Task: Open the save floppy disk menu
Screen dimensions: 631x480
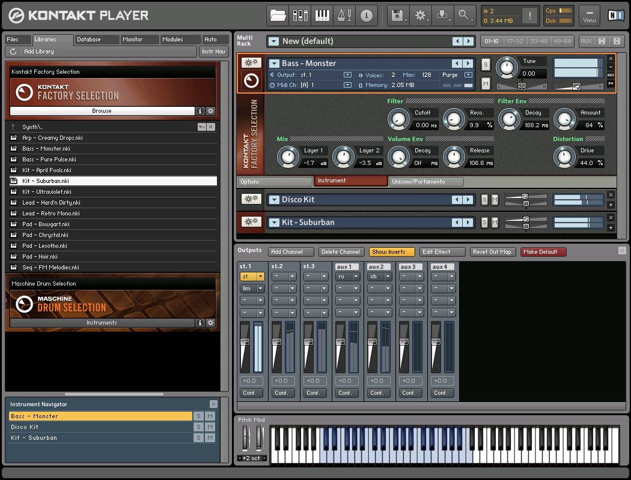Action: [x=398, y=16]
